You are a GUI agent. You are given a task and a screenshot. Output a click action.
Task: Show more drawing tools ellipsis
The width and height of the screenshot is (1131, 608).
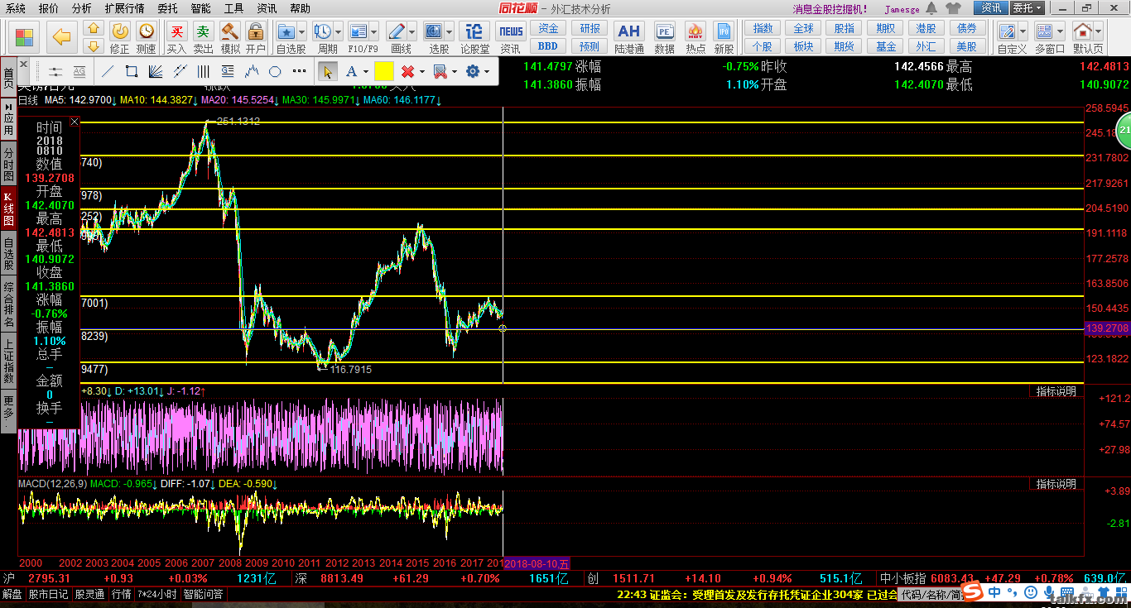299,72
